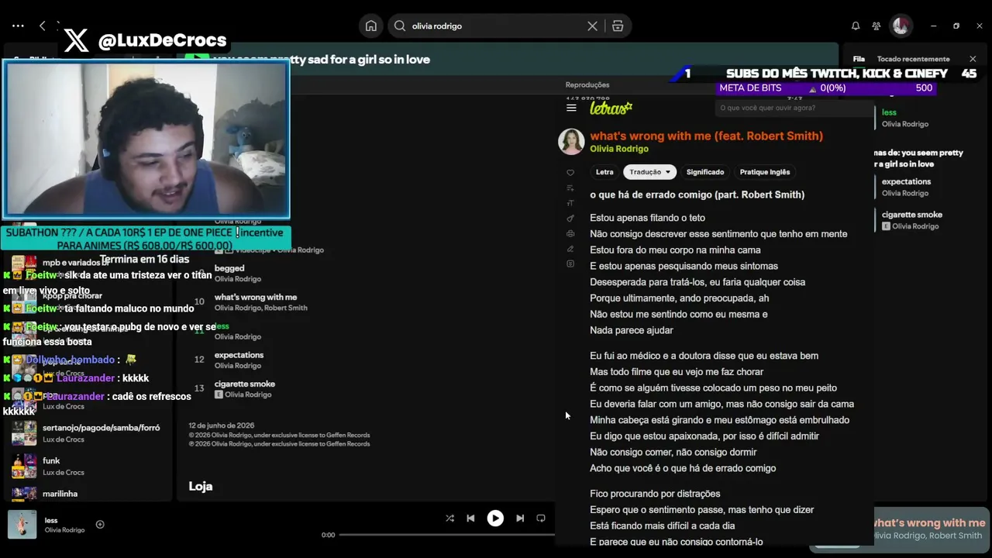Click 'Olivia Rodrigo, Robert Smith' under track 10
Screen dimensions: 992x558
260,308
